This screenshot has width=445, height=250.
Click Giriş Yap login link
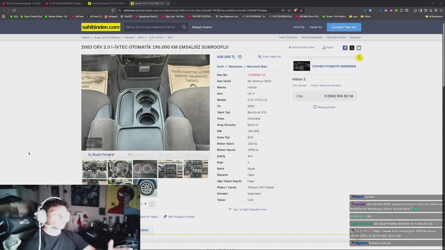(299, 27)
